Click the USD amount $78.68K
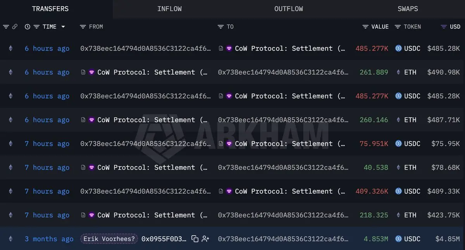The width and height of the screenshot is (465, 250). pyautogui.click(x=446, y=167)
